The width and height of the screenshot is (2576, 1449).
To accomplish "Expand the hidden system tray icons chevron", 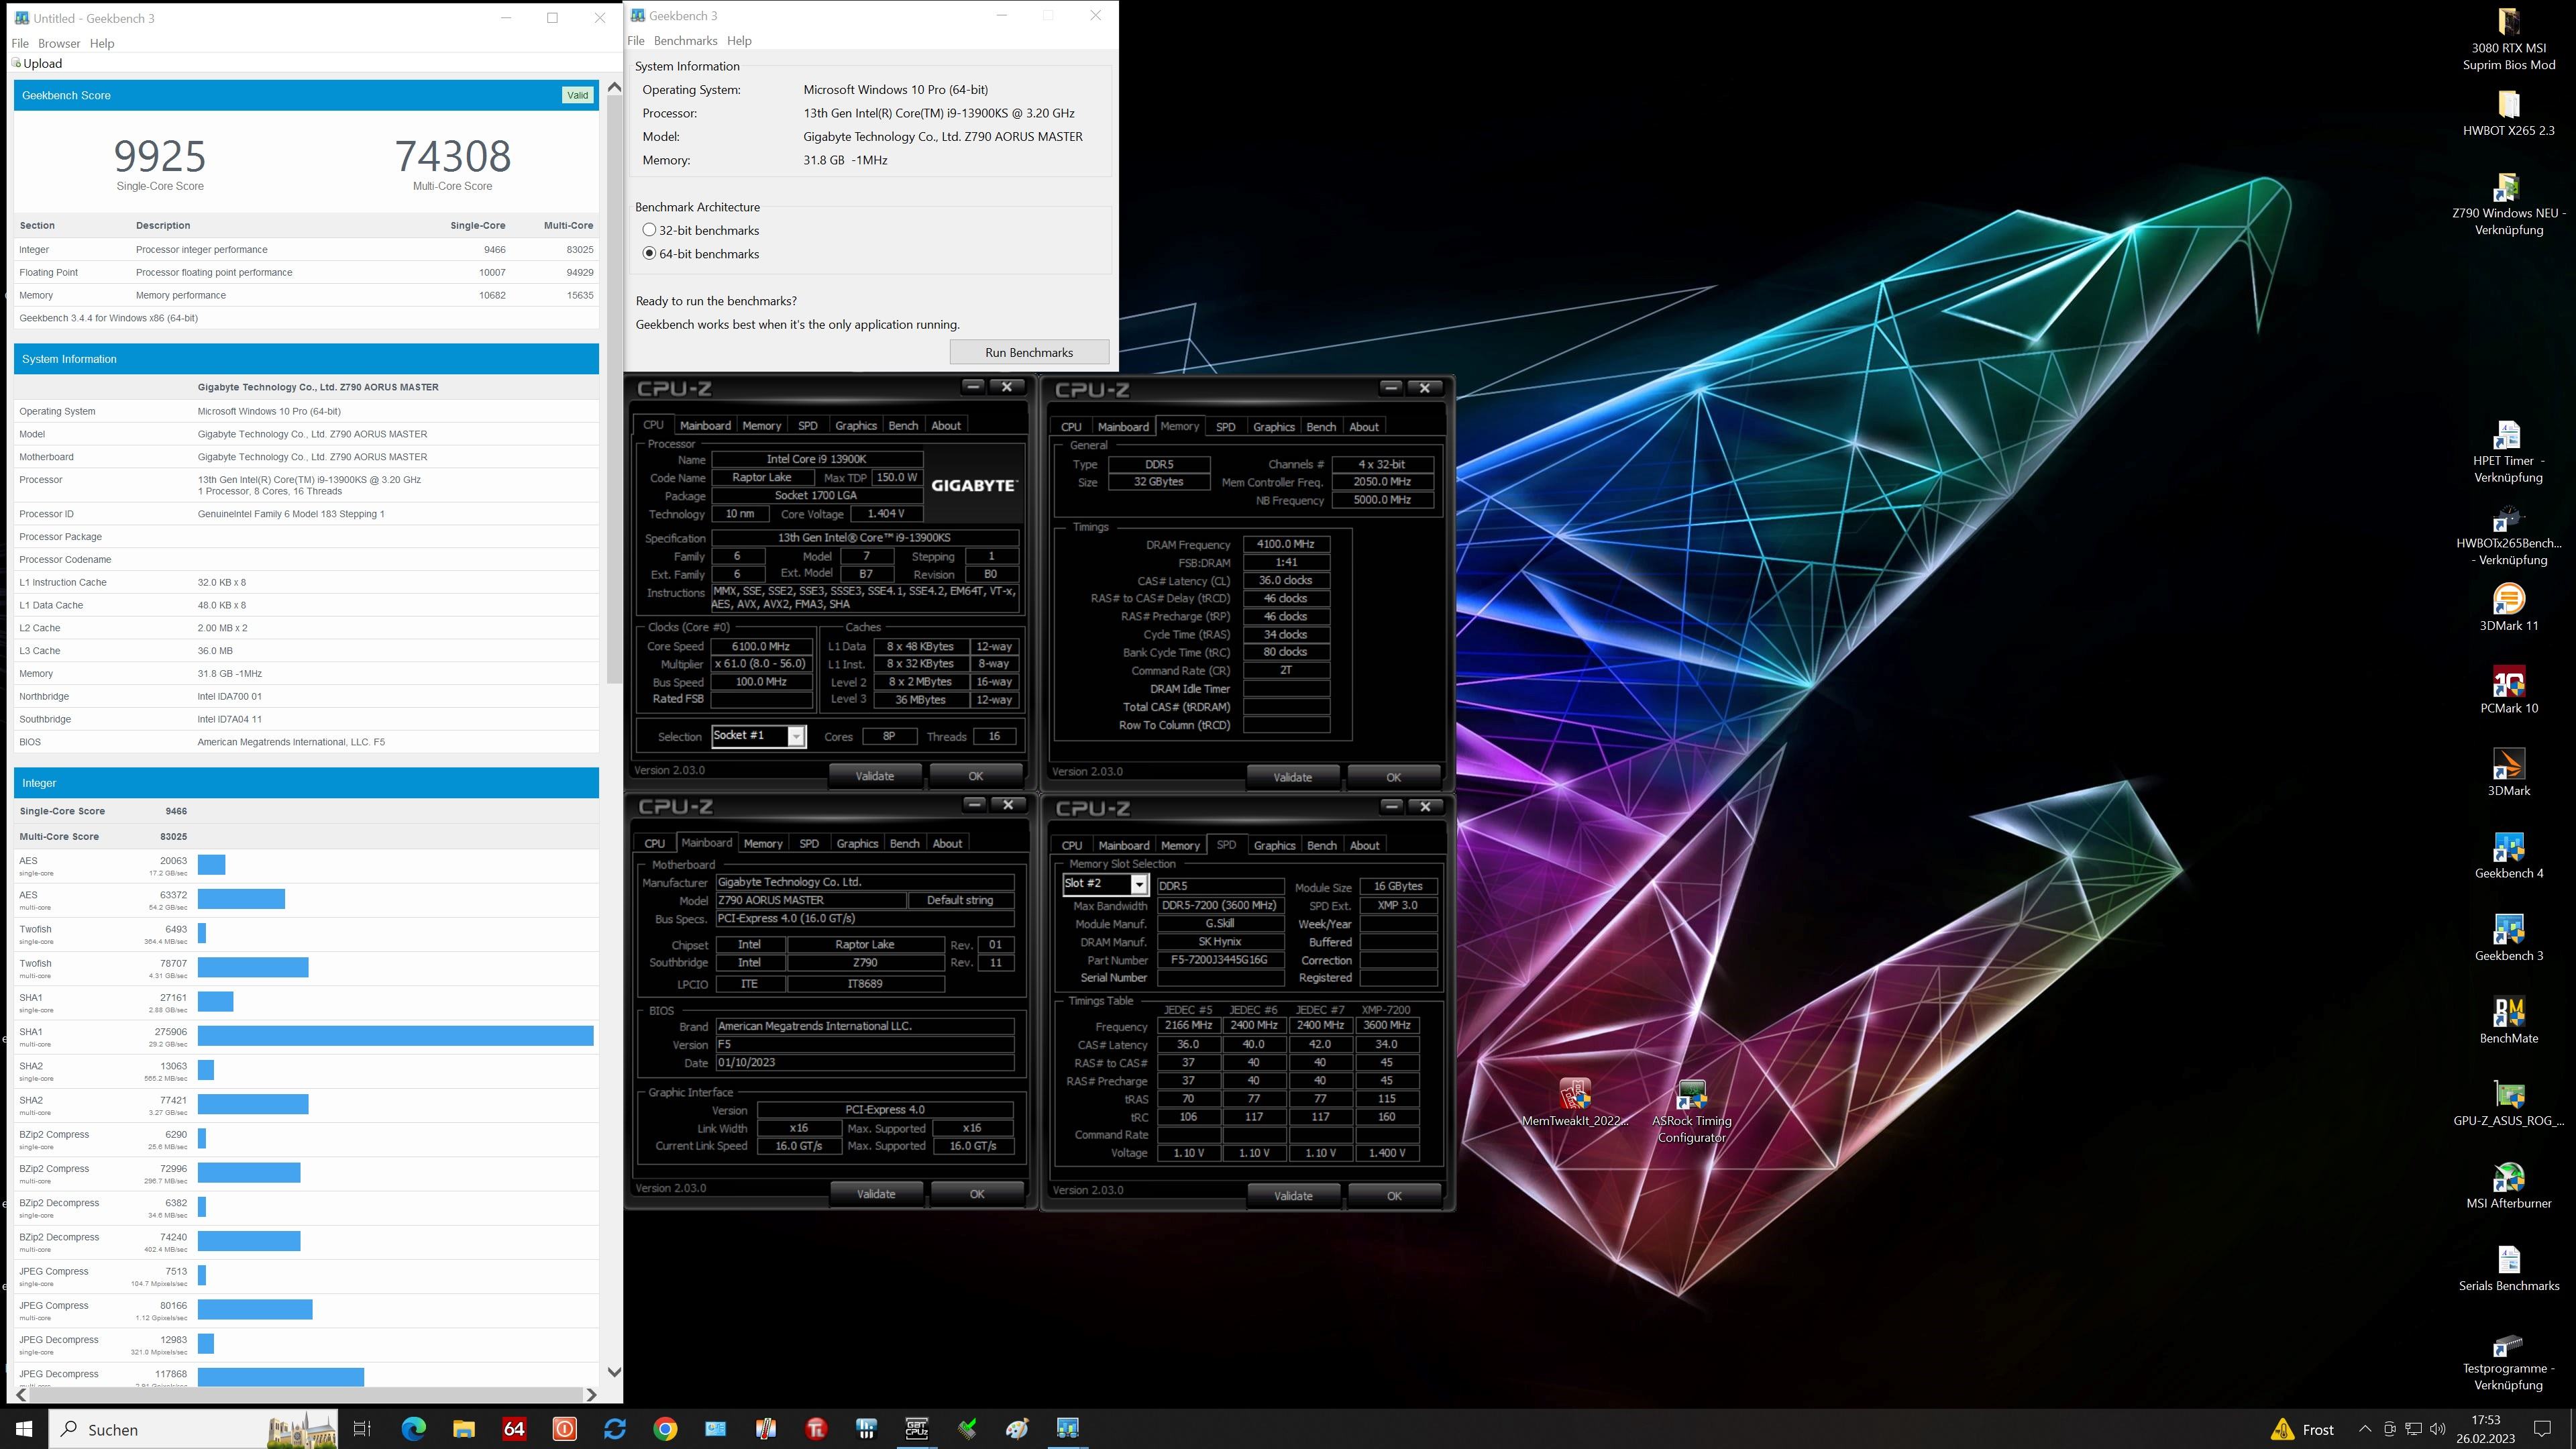I will click(x=2364, y=1429).
